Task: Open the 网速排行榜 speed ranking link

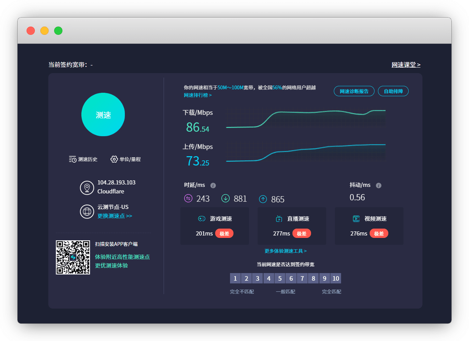Action: [x=198, y=95]
